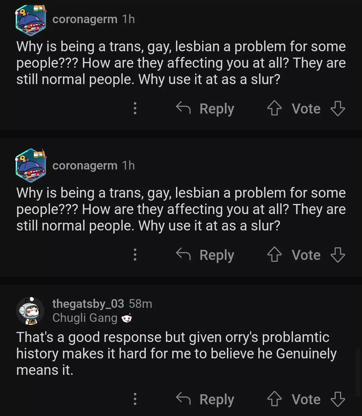Downvote the second coronagerm comment
362x416 pixels.
(x=338, y=255)
